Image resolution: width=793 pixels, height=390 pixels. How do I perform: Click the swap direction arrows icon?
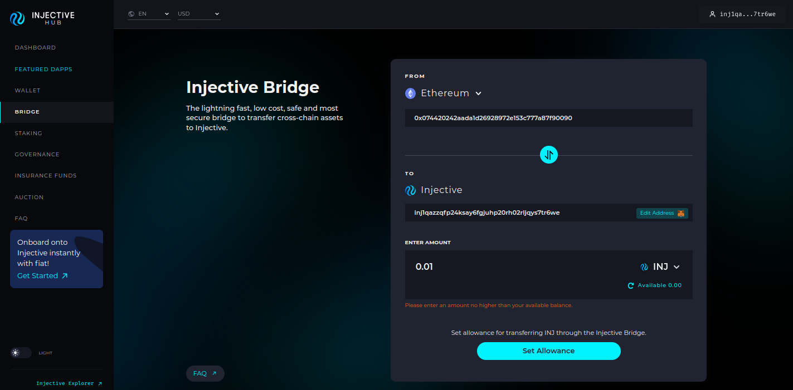pyautogui.click(x=549, y=155)
